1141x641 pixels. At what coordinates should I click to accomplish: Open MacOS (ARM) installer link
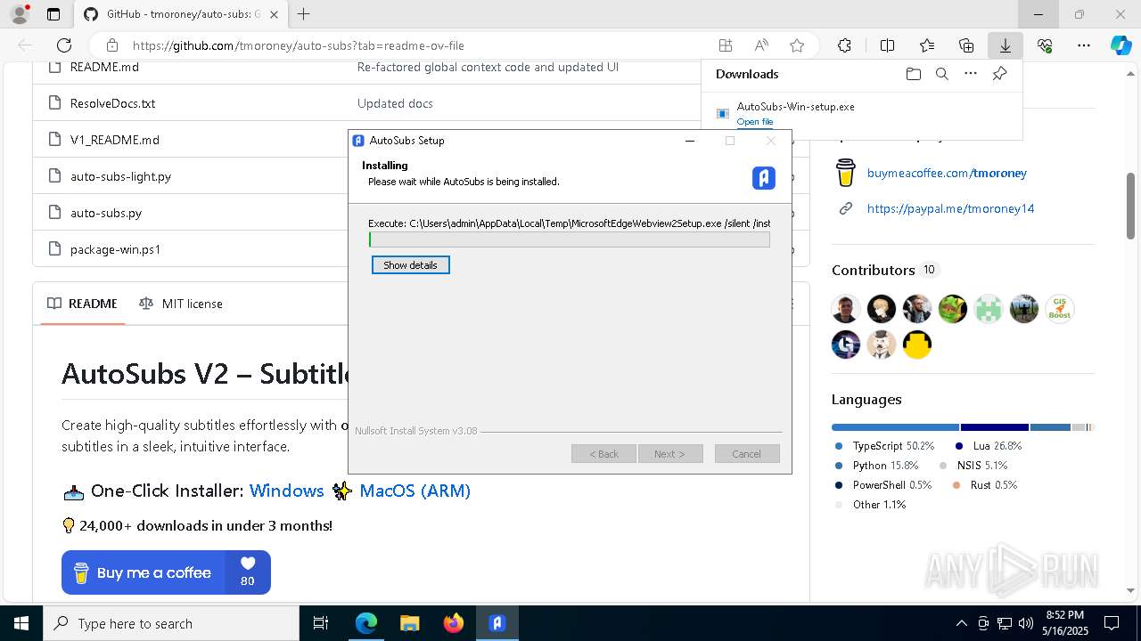[x=415, y=491]
